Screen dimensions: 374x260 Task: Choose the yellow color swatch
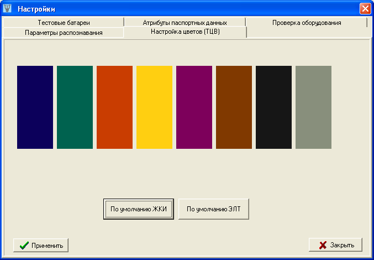point(154,107)
